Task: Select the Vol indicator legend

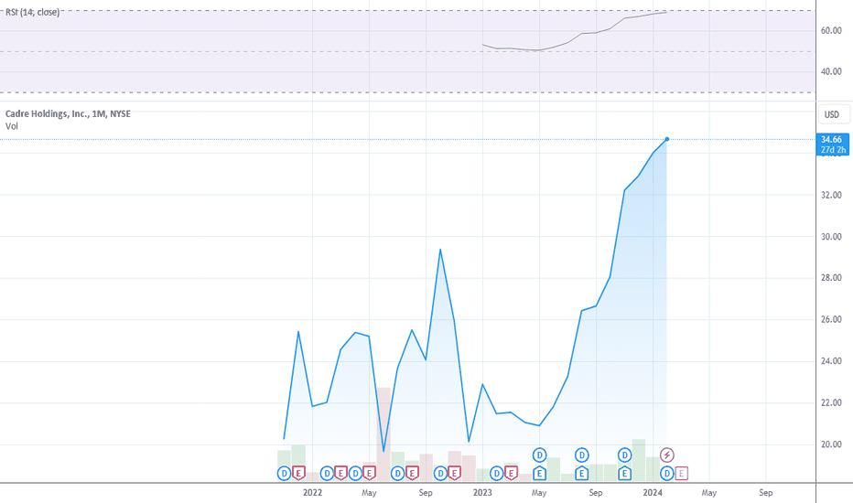Action: (11, 126)
